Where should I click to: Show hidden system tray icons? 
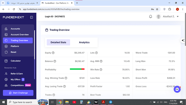[x=150, y=102]
